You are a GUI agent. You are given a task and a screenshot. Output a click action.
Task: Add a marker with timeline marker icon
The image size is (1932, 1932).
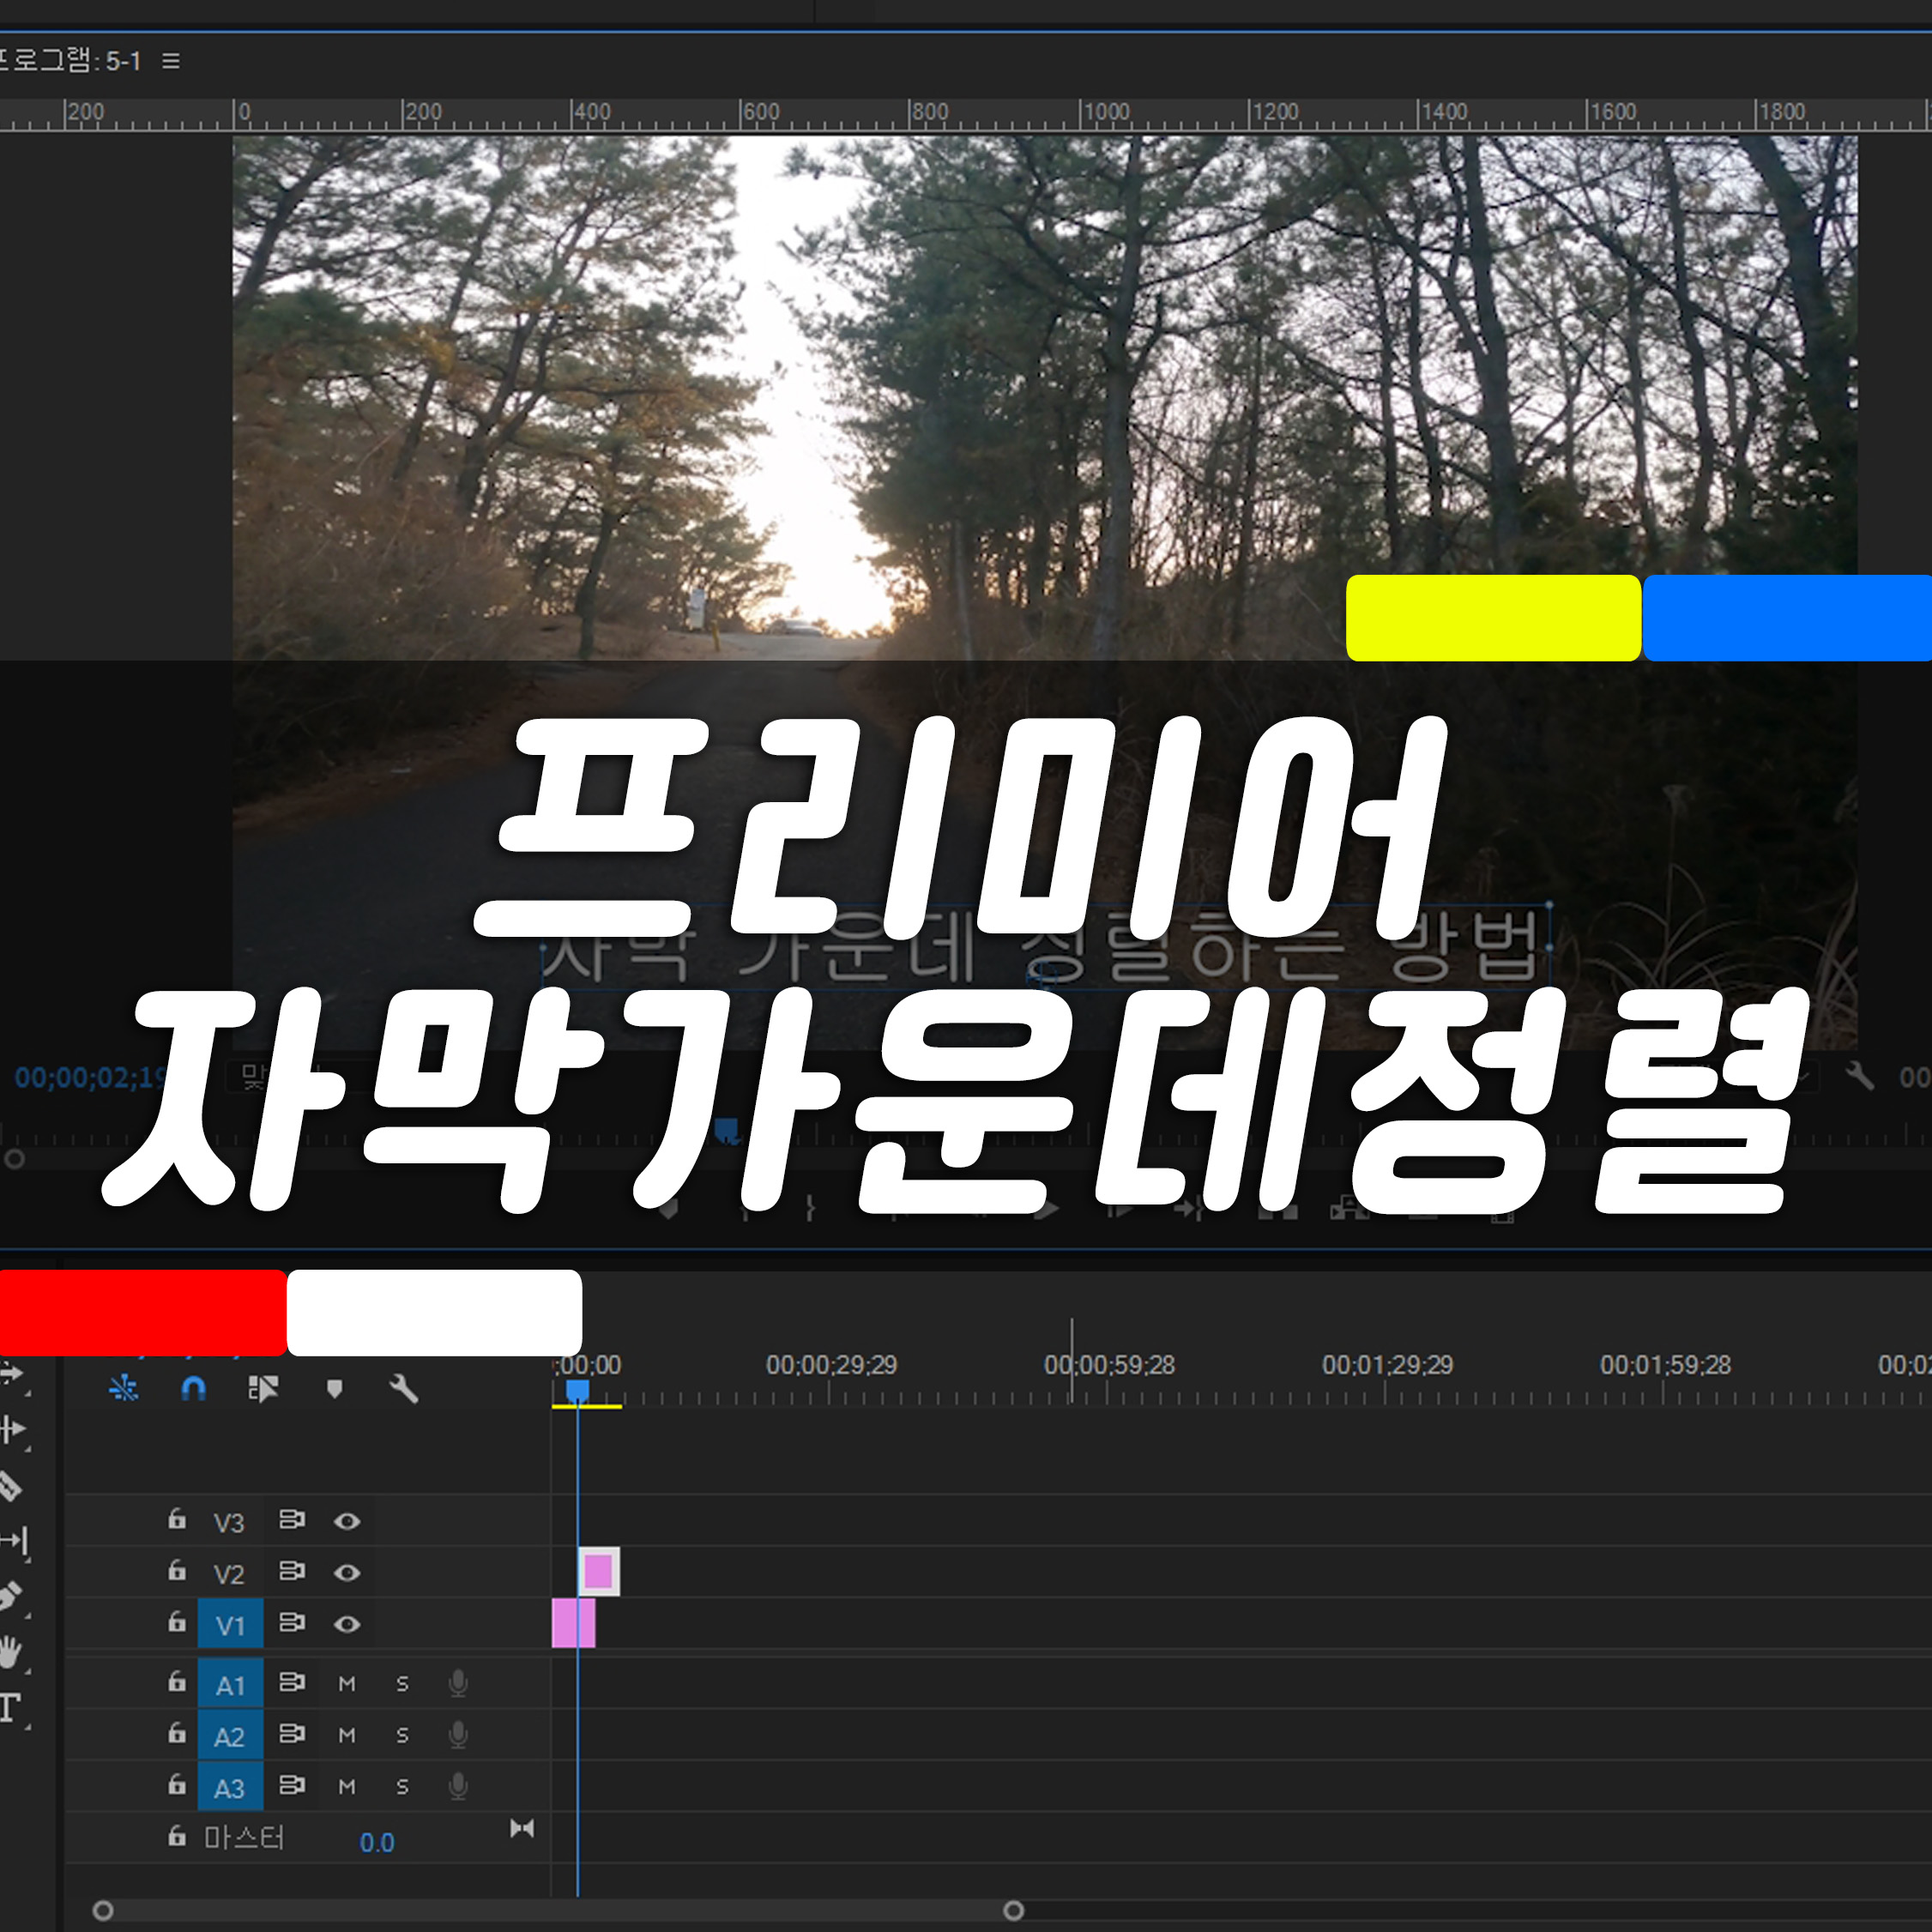334,1388
